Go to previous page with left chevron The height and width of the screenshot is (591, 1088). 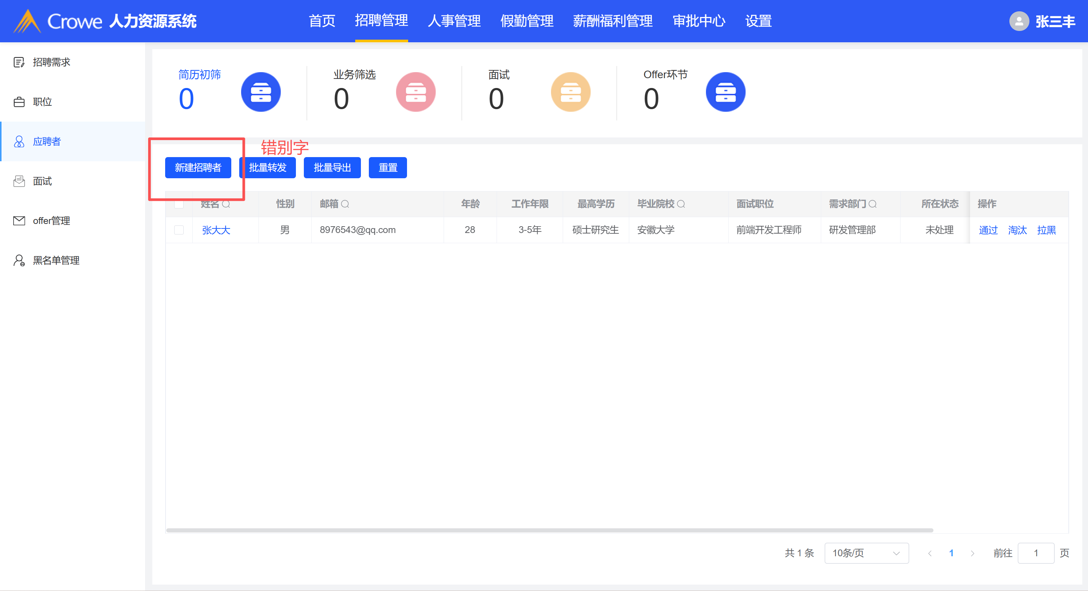[x=930, y=553]
